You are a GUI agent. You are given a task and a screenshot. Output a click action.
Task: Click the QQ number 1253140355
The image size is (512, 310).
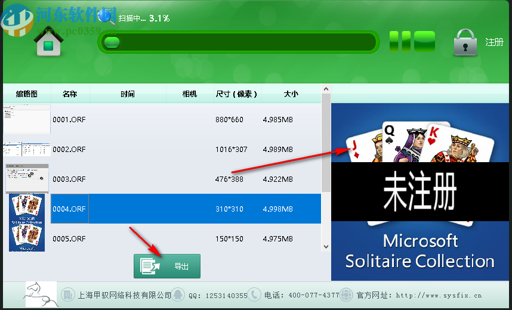point(226,296)
